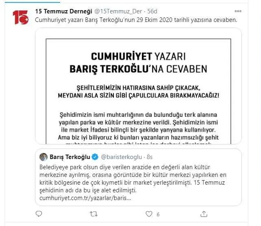Open Barış Terkoğlu's small profile picture
The image size is (261, 226).
pos(43,157)
